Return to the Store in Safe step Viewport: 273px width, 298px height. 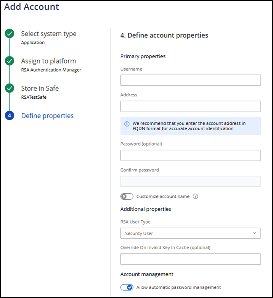pyautogui.click(x=40, y=88)
